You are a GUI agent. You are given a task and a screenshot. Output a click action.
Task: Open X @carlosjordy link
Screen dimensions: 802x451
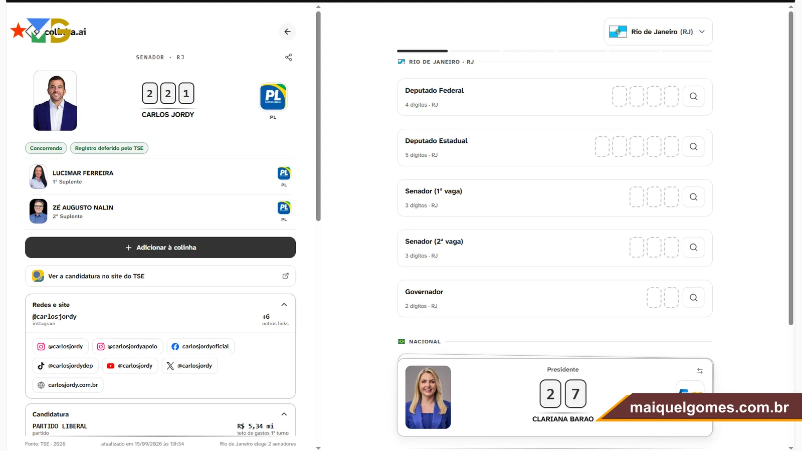click(x=189, y=366)
